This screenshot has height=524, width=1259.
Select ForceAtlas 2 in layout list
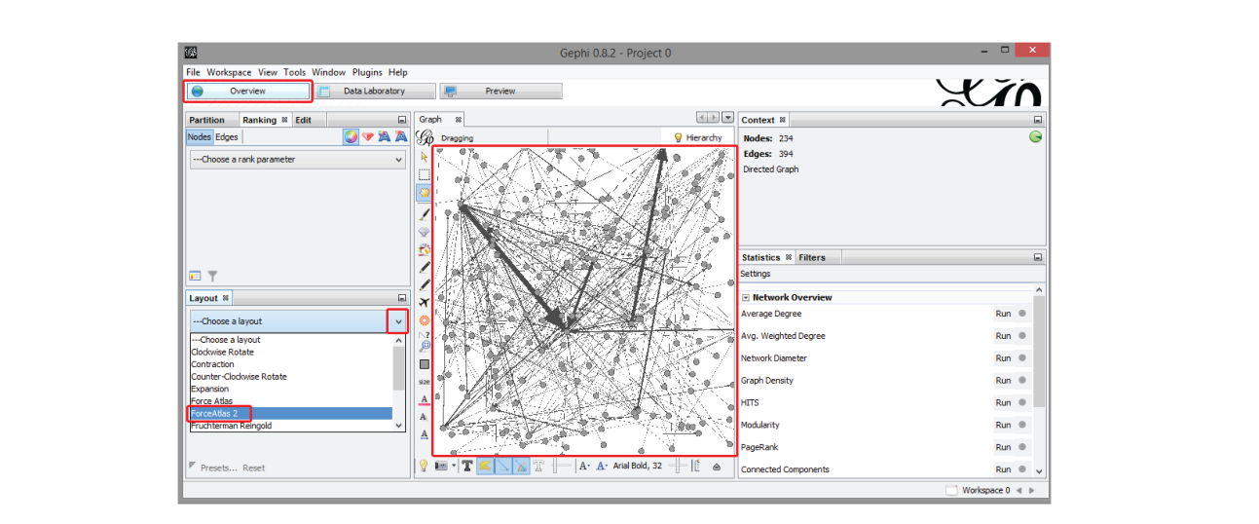coord(291,413)
